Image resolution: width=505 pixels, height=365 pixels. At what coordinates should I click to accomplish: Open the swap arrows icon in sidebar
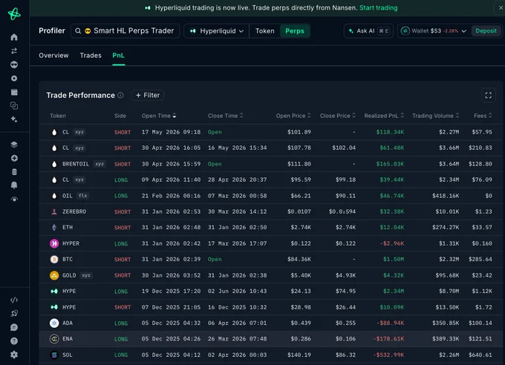pos(14,51)
